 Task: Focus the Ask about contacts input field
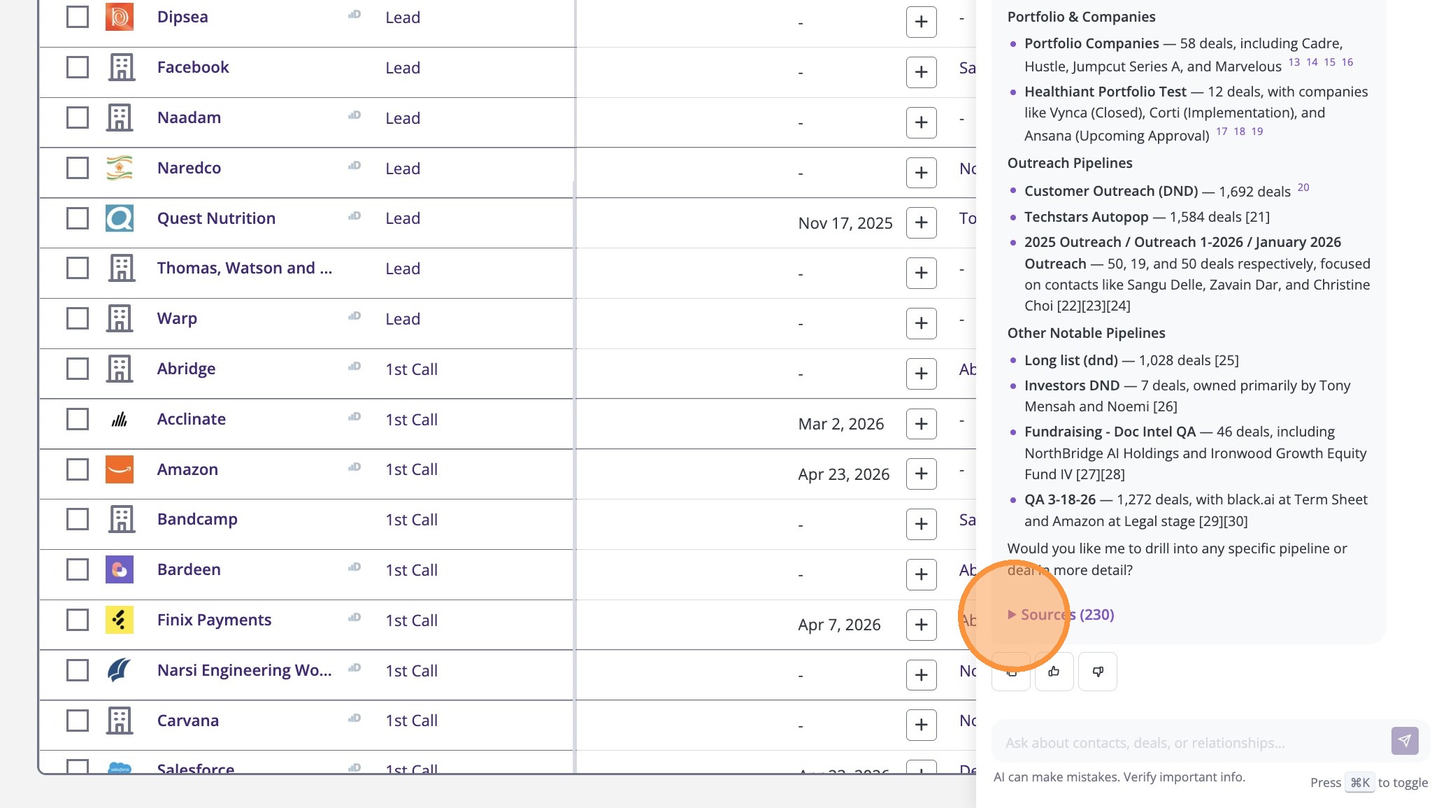point(1189,743)
